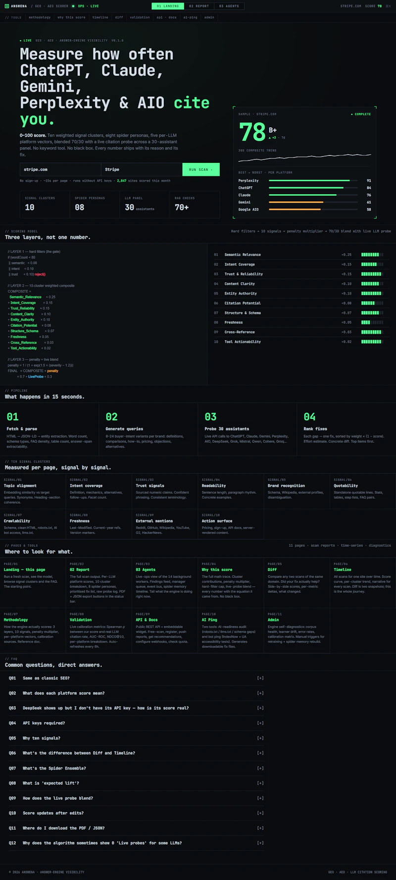
Task: Open the Admin page card
Action: (297, 631)
